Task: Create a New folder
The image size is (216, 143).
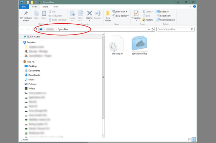Action: (108, 16)
